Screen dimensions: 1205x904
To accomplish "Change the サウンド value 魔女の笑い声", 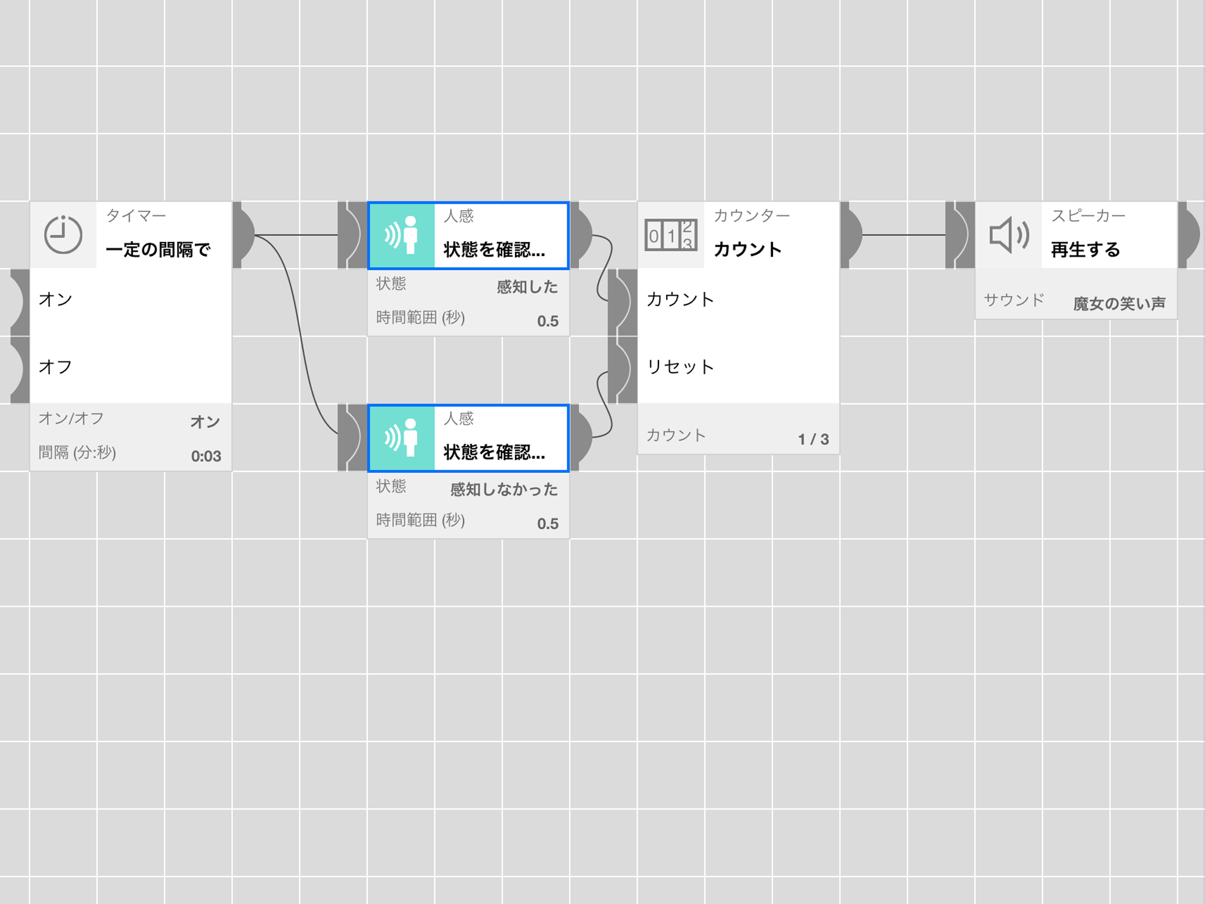I will point(1119,304).
